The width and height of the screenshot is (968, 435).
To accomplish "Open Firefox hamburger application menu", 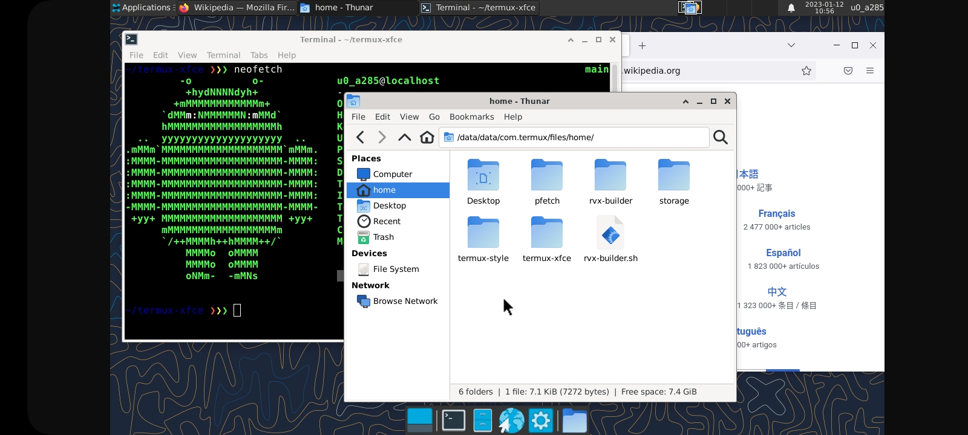I will [870, 71].
